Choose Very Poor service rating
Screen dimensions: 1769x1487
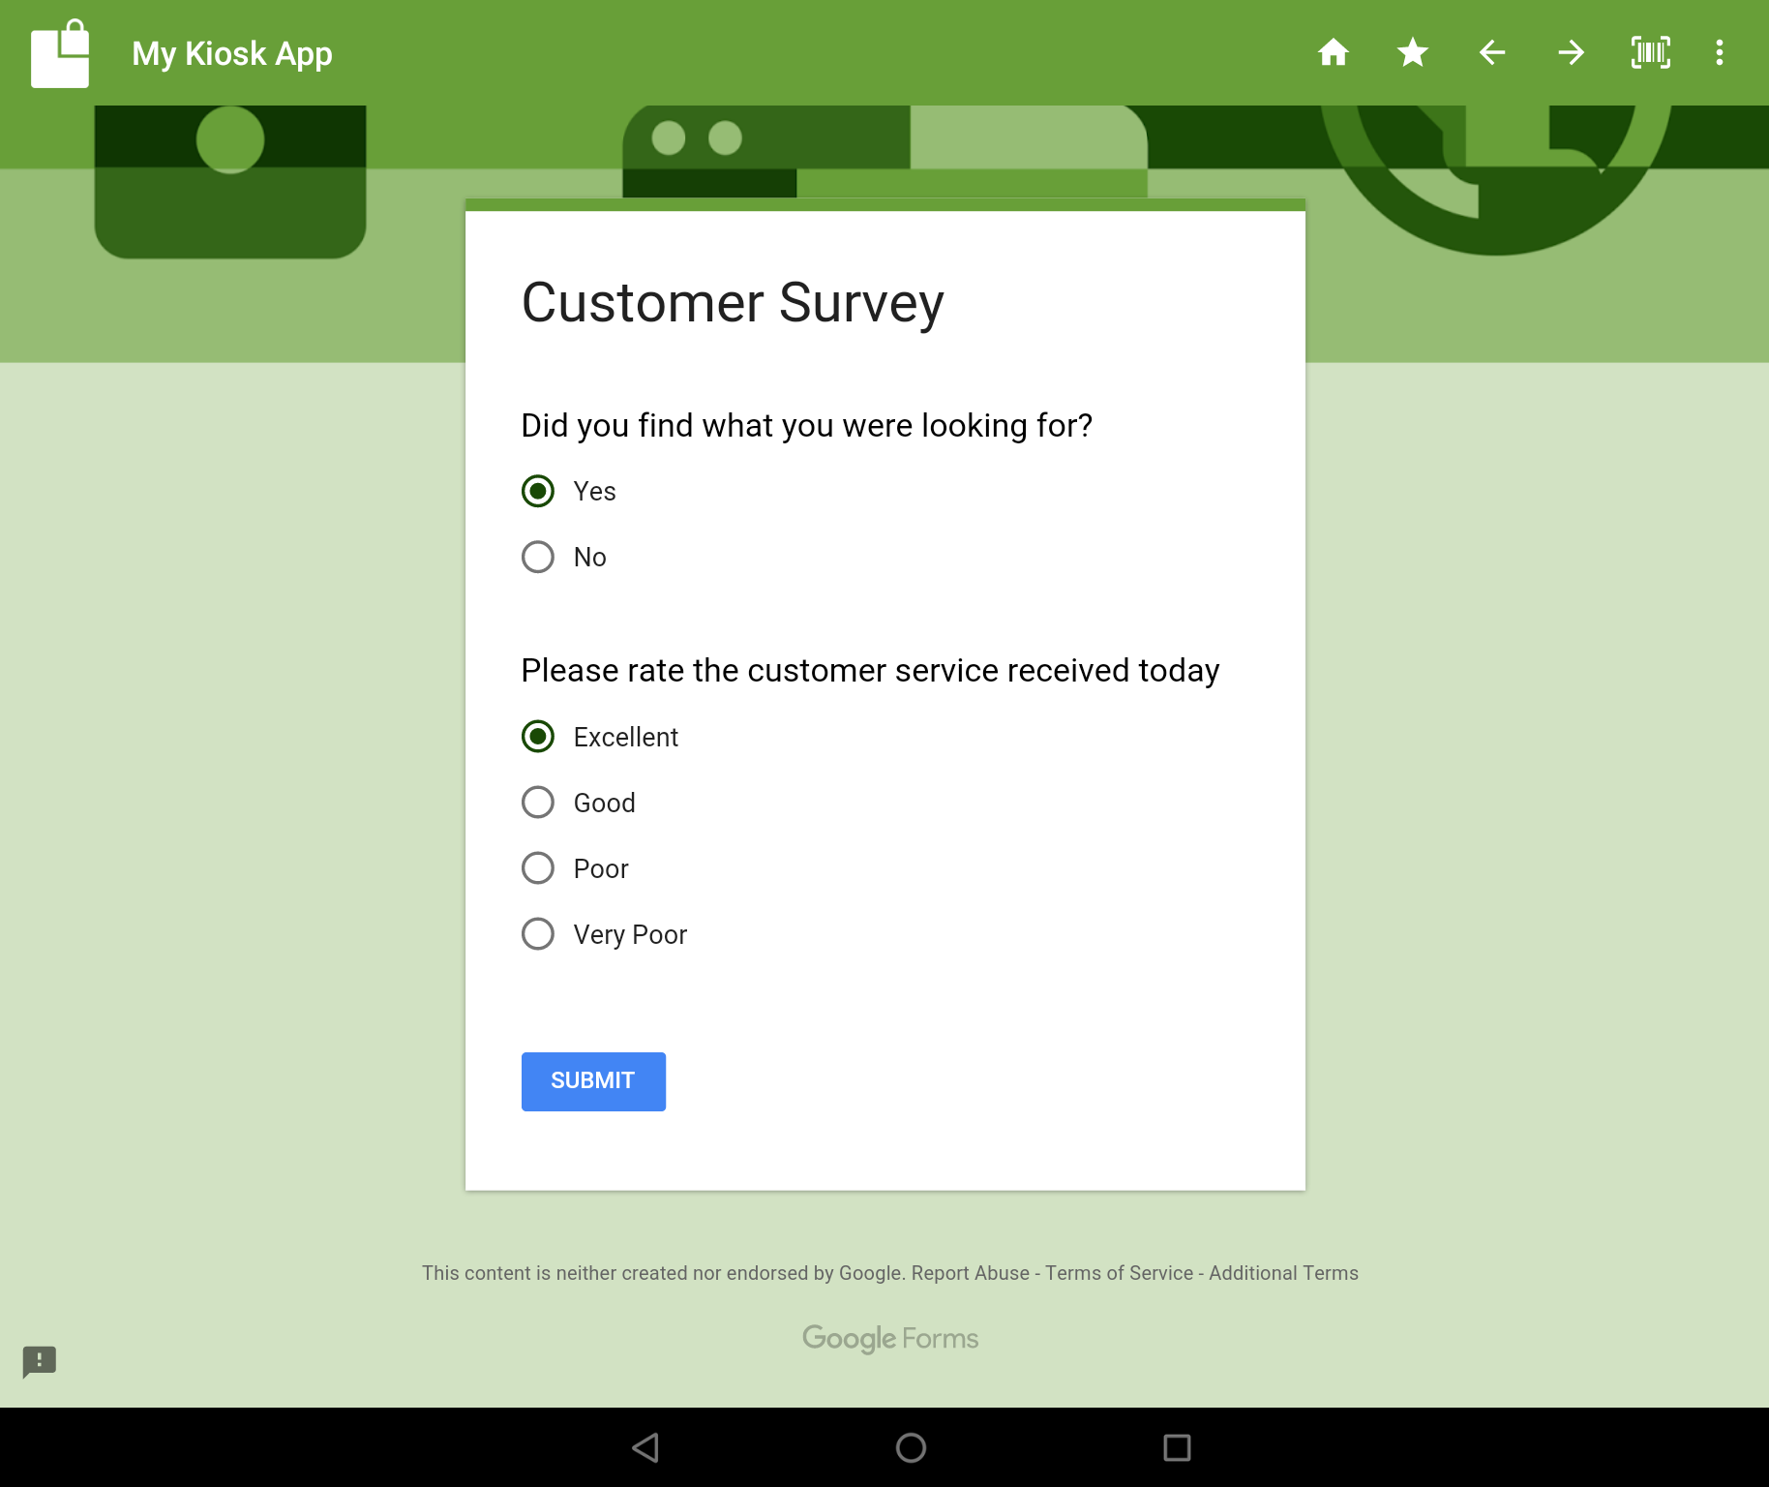point(538,934)
